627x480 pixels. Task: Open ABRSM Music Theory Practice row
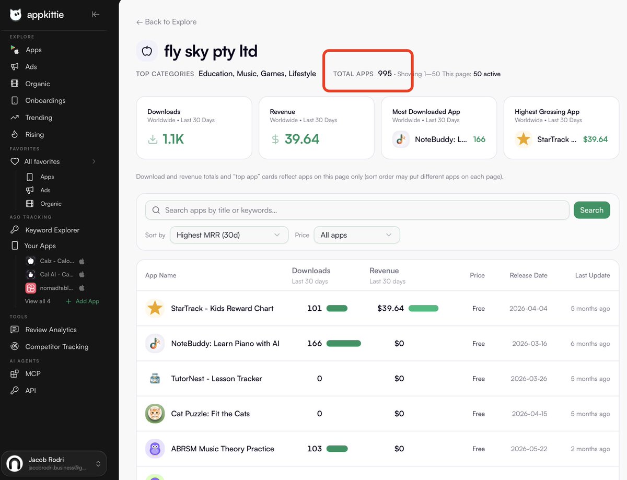point(377,449)
